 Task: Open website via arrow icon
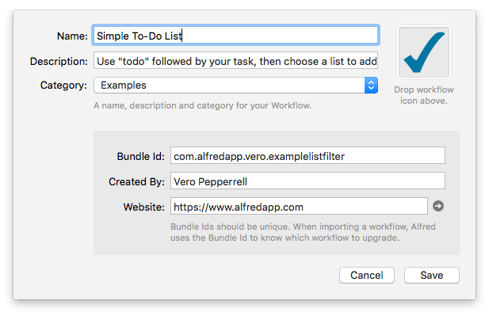[x=438, y=206]
